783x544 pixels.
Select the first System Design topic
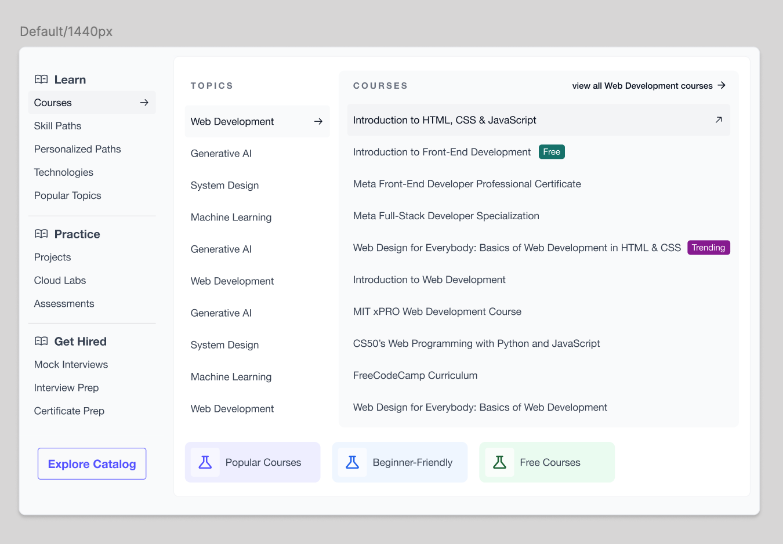[x=225, y=185]
